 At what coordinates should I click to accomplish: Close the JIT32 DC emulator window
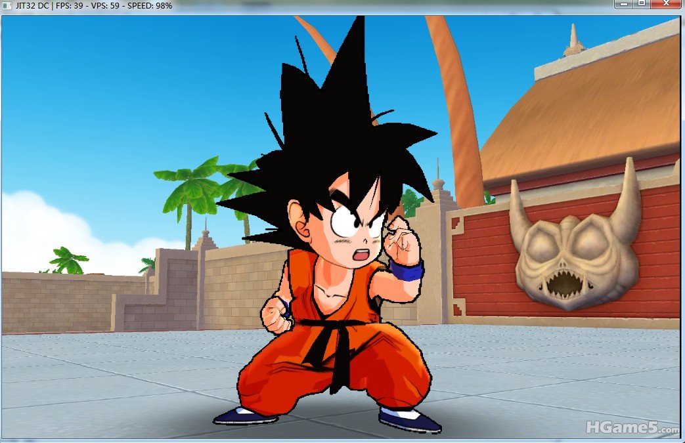667,4
